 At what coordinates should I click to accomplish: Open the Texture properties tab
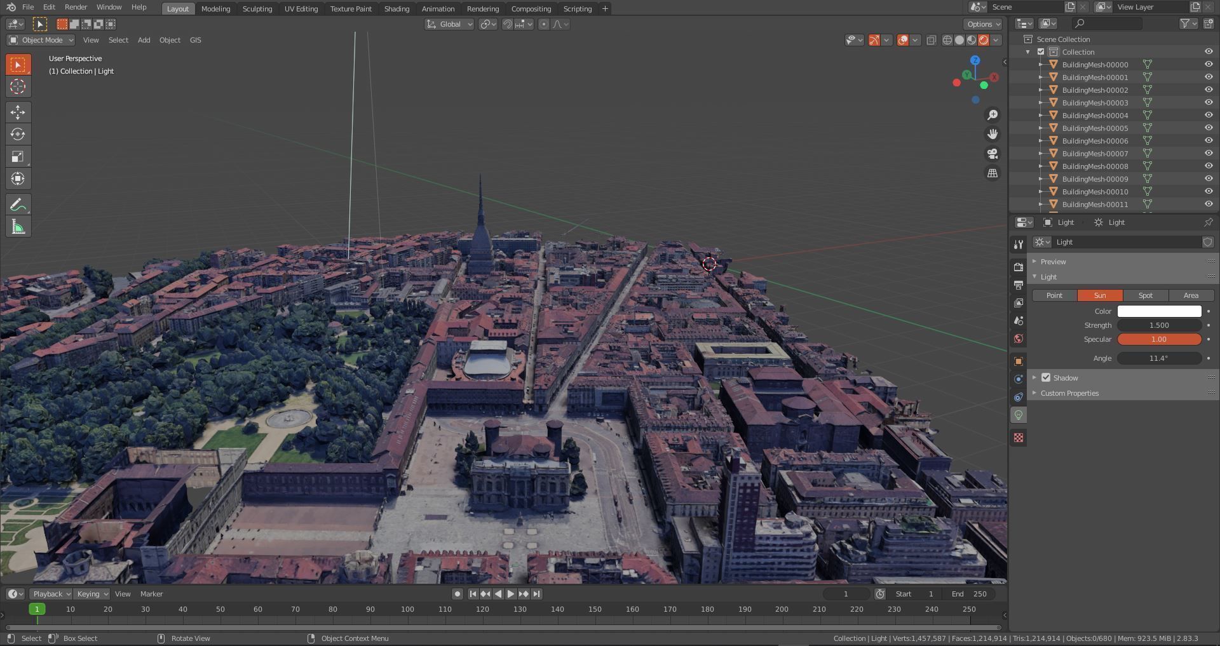(x=1019, y=438)
